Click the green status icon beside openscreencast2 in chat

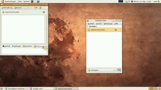[3, 12]
